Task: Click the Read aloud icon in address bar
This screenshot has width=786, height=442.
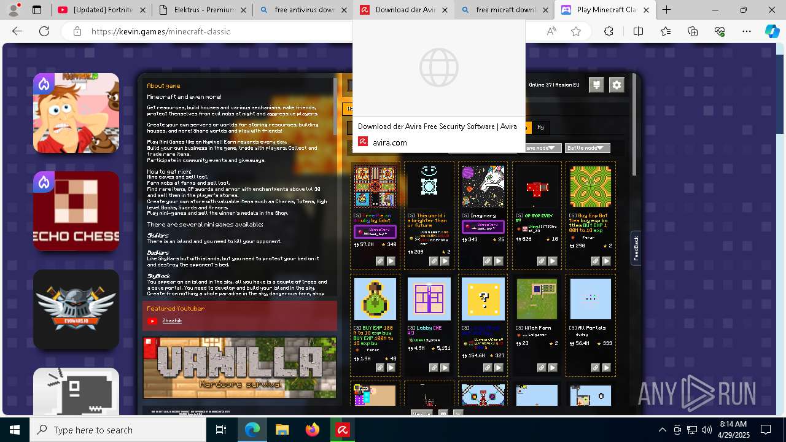Action: 551,31
